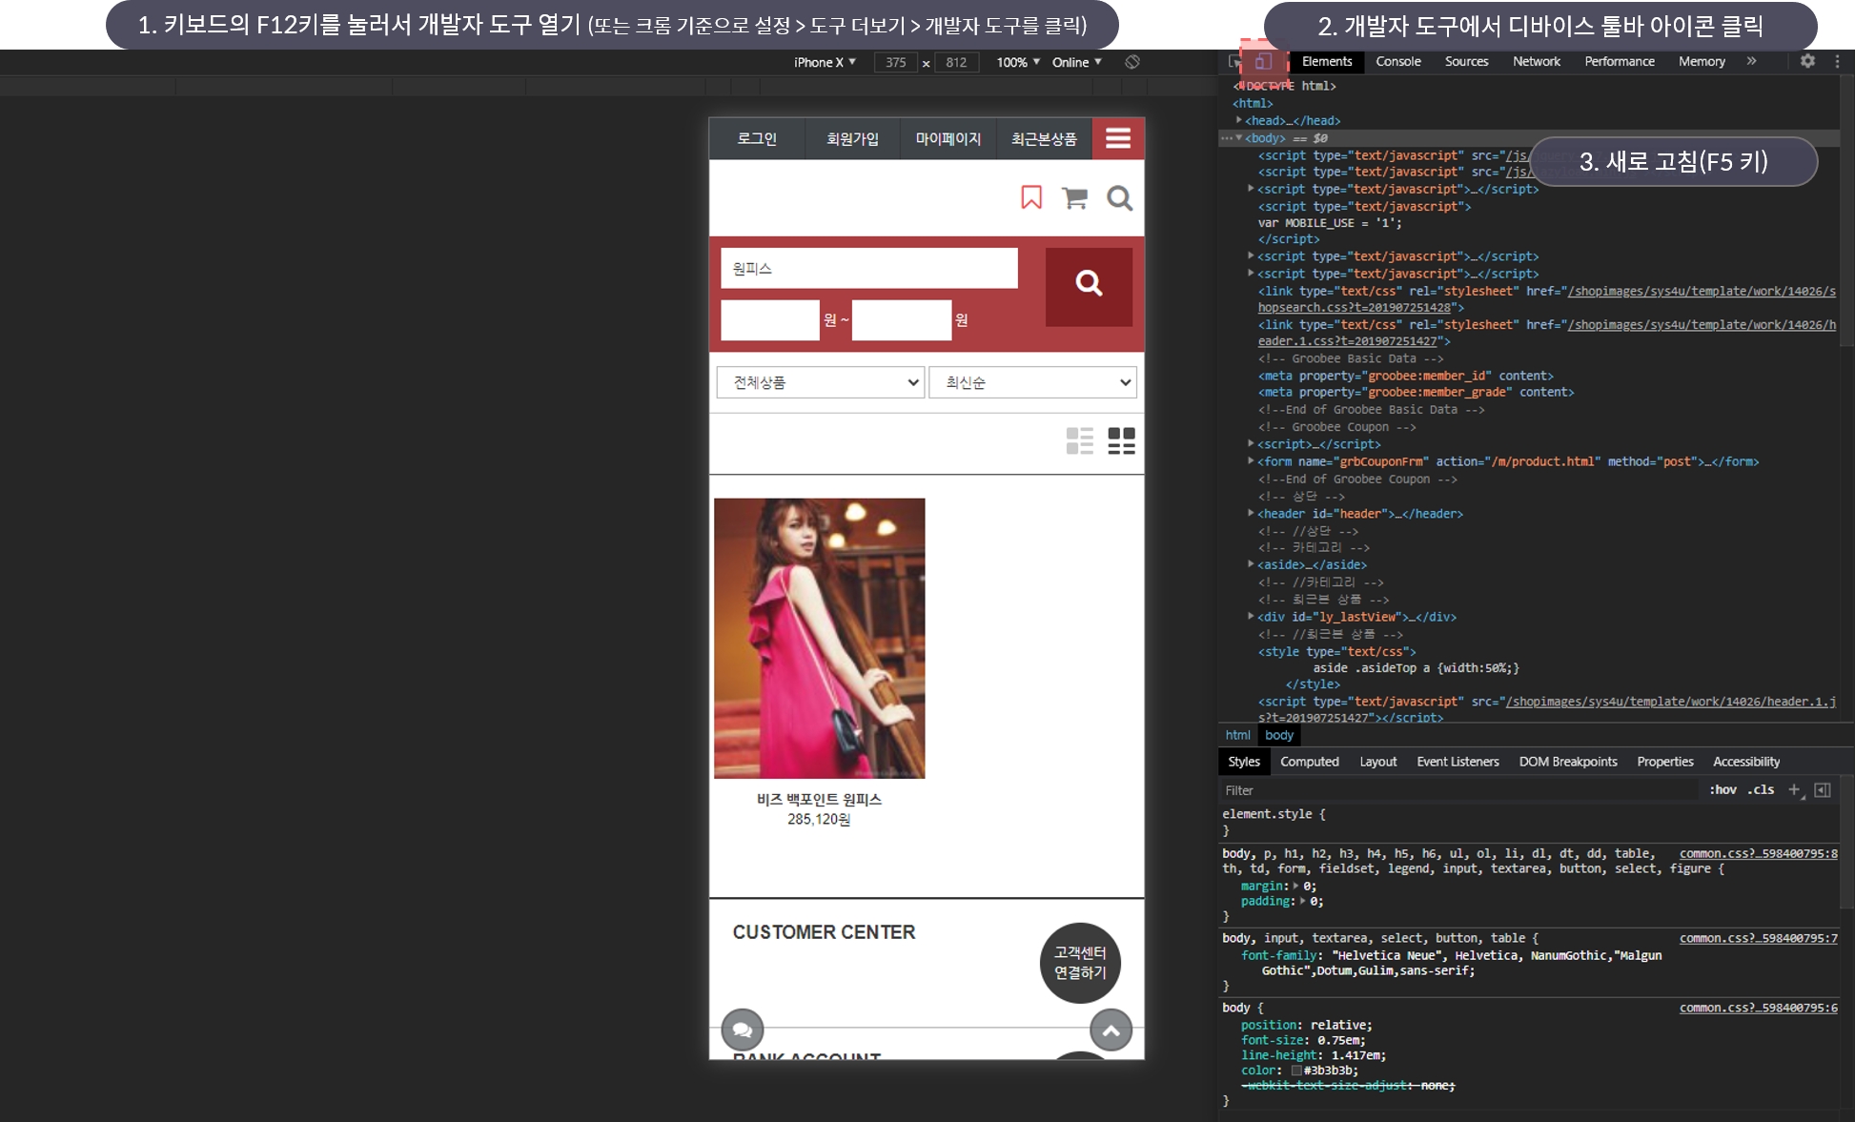Viewport: 1855px width, 1122px height.
Task: Open the iPhone X device dropdown
Action: 825,62
